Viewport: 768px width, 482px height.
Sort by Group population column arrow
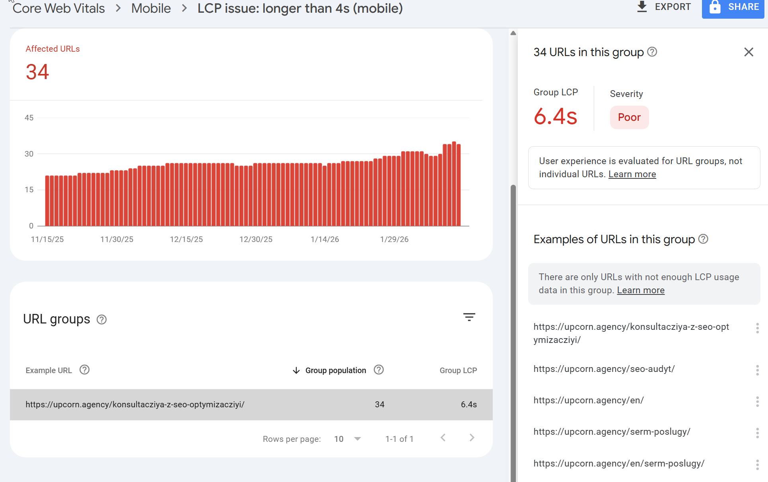(x=296, y=370)
